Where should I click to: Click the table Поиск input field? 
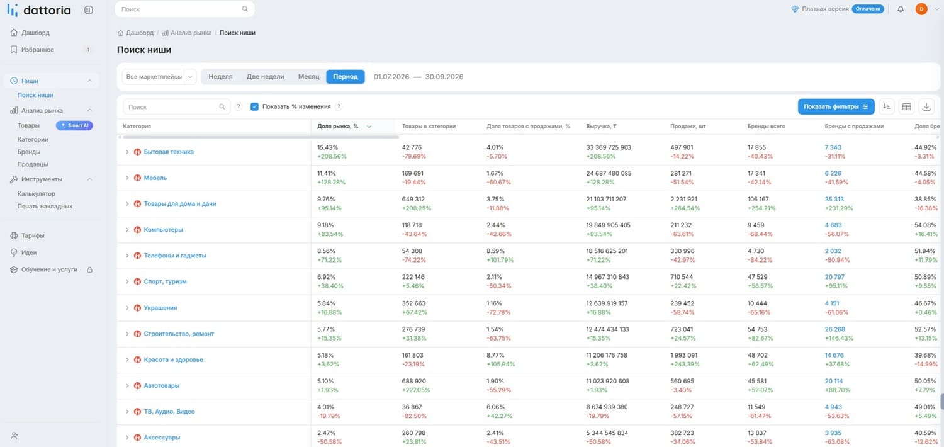coord(177,107)
